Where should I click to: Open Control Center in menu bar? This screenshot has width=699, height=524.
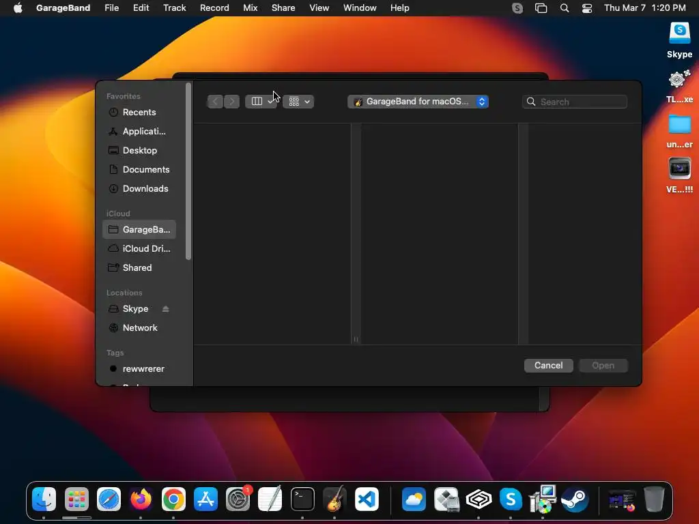pos(587,8)
